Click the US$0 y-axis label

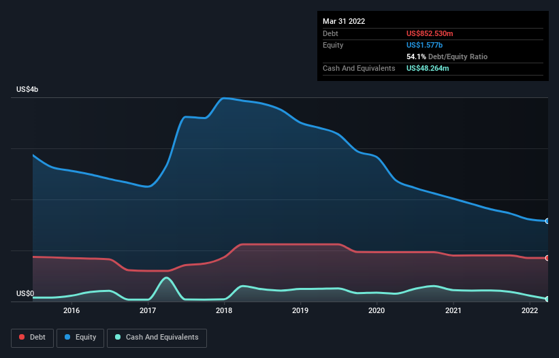click(25, 293)
